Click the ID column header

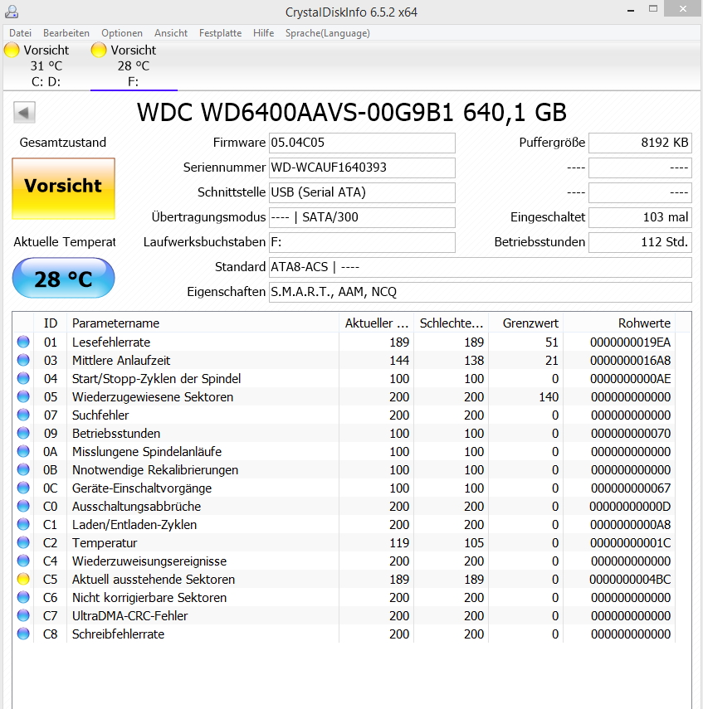coord(51,323)
